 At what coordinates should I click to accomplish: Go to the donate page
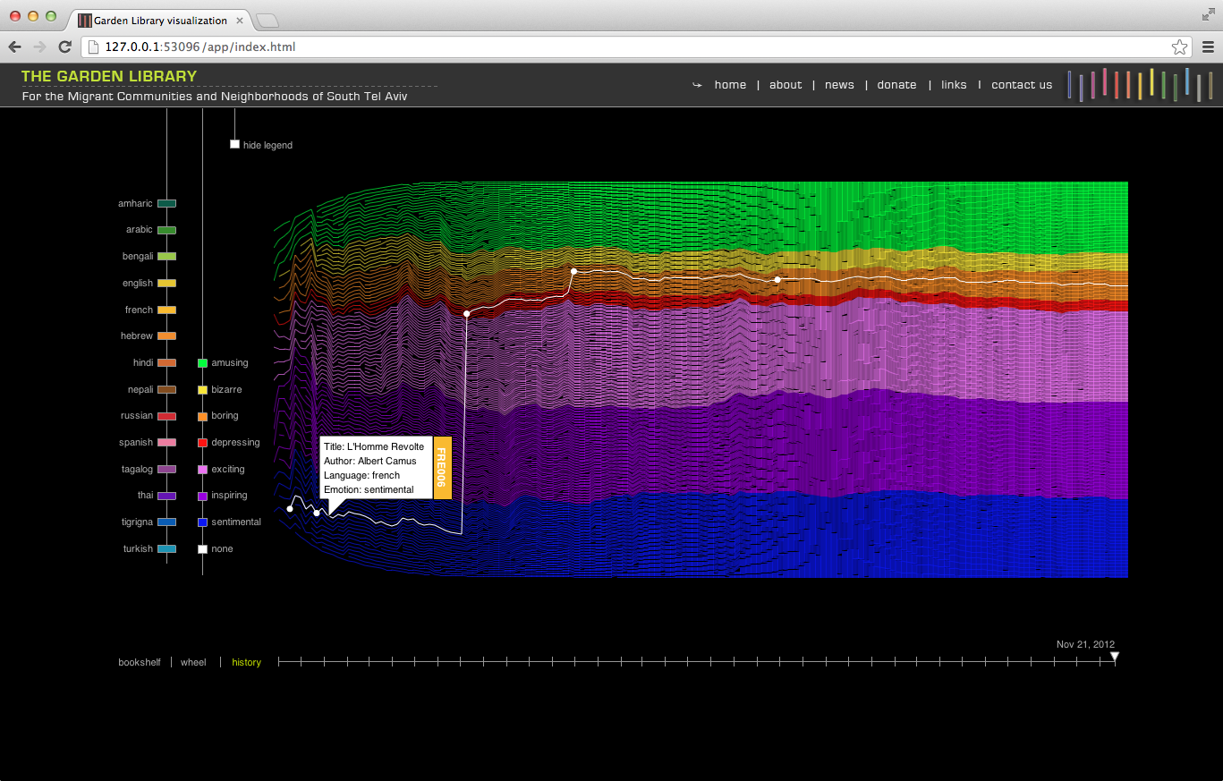[896, 85]
